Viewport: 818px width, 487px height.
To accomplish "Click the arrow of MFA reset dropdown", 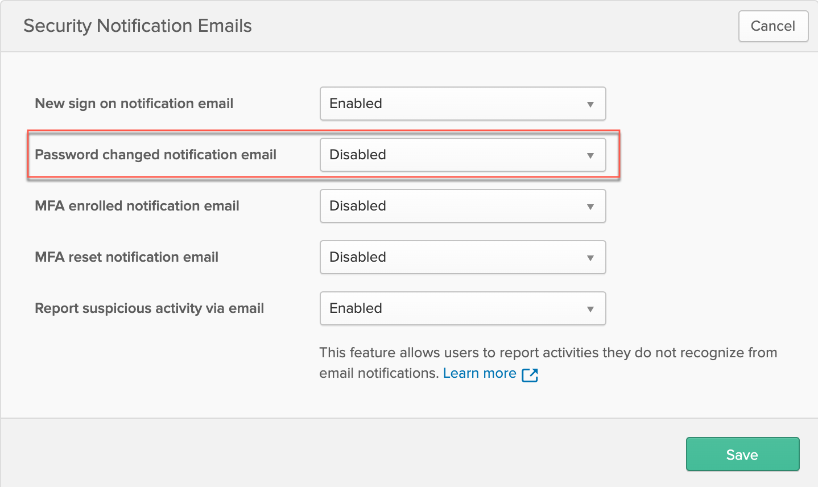I will 590,258.
